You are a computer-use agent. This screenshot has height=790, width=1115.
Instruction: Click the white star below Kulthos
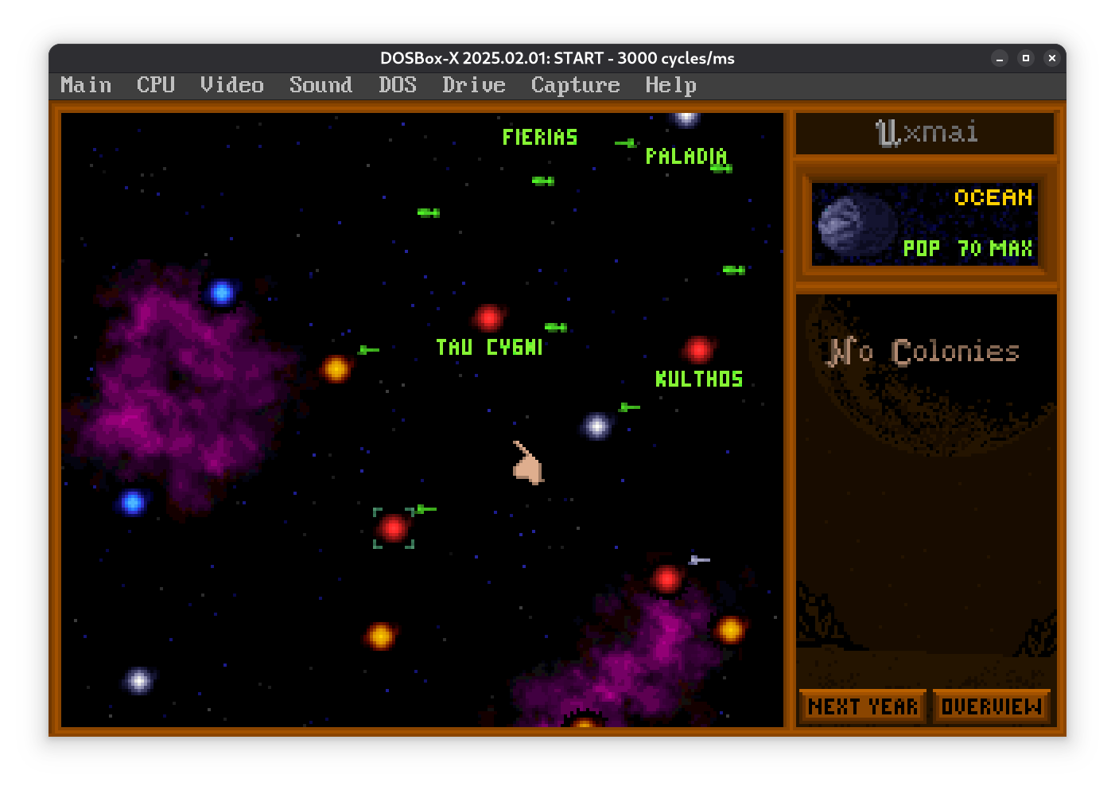[596, 426]
